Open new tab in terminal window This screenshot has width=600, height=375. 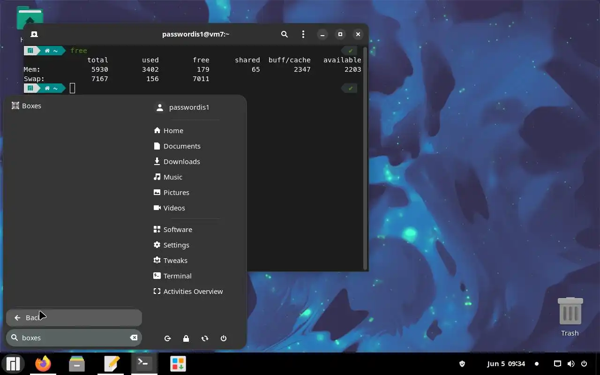pos(34,34)
